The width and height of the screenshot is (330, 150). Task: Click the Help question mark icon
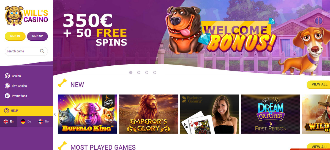point(7,111)
